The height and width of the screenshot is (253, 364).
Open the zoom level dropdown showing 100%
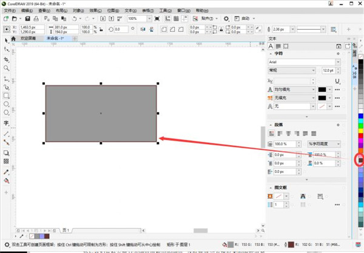tap(152, 19)
